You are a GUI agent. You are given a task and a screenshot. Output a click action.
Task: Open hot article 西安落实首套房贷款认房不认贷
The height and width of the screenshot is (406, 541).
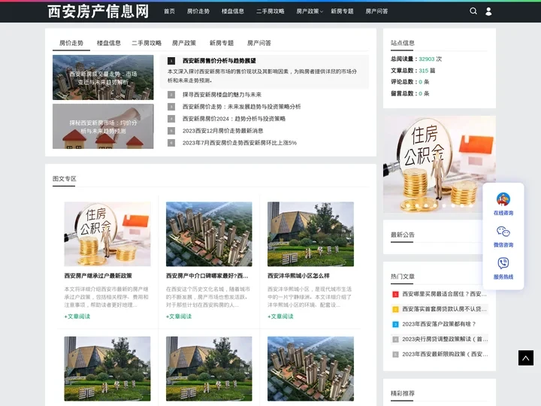[x=444, y=309]
